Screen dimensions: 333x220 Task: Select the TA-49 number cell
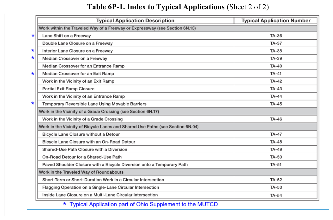tap(276, 149)
